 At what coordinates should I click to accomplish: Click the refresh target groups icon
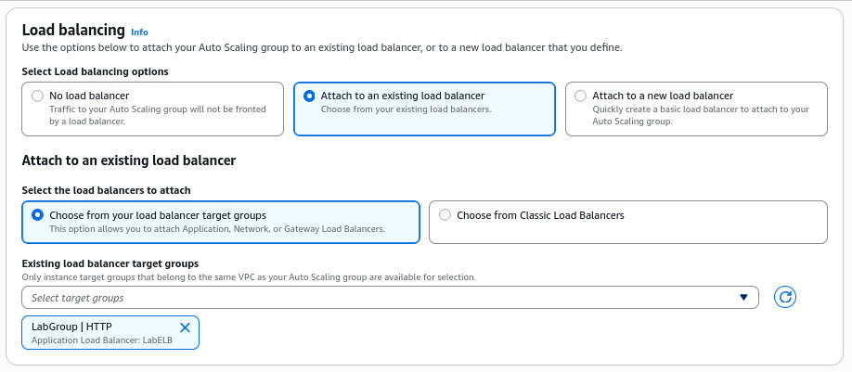(x=785, y=297)
